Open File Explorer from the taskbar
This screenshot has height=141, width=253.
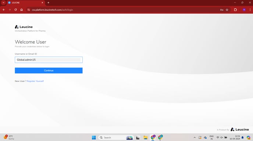tap(145, 137)
